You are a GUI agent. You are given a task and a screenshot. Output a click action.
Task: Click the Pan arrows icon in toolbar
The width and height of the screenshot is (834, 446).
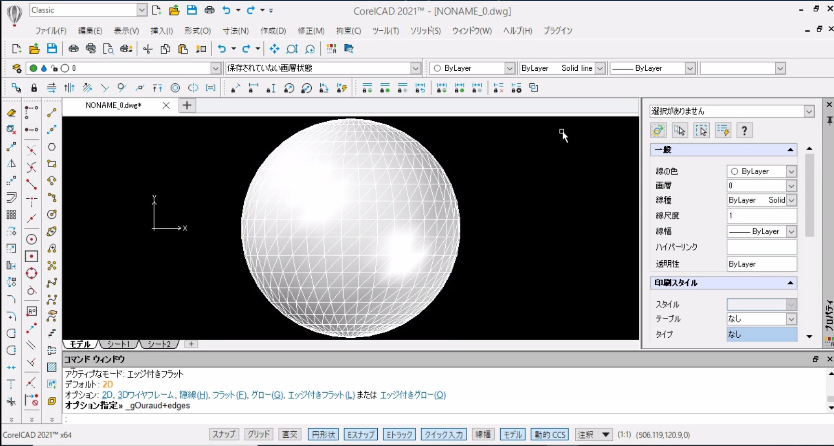275,49
